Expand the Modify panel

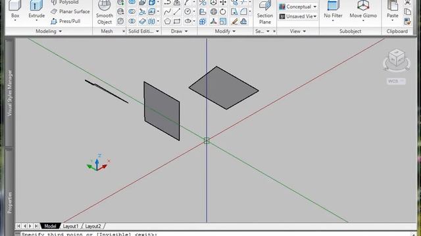click(x=225, y=31)
